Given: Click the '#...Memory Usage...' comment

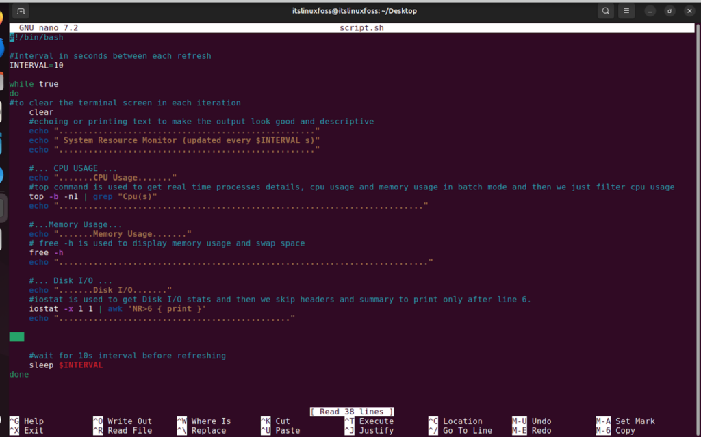Looking at the screenshot, I should point(75,224).
